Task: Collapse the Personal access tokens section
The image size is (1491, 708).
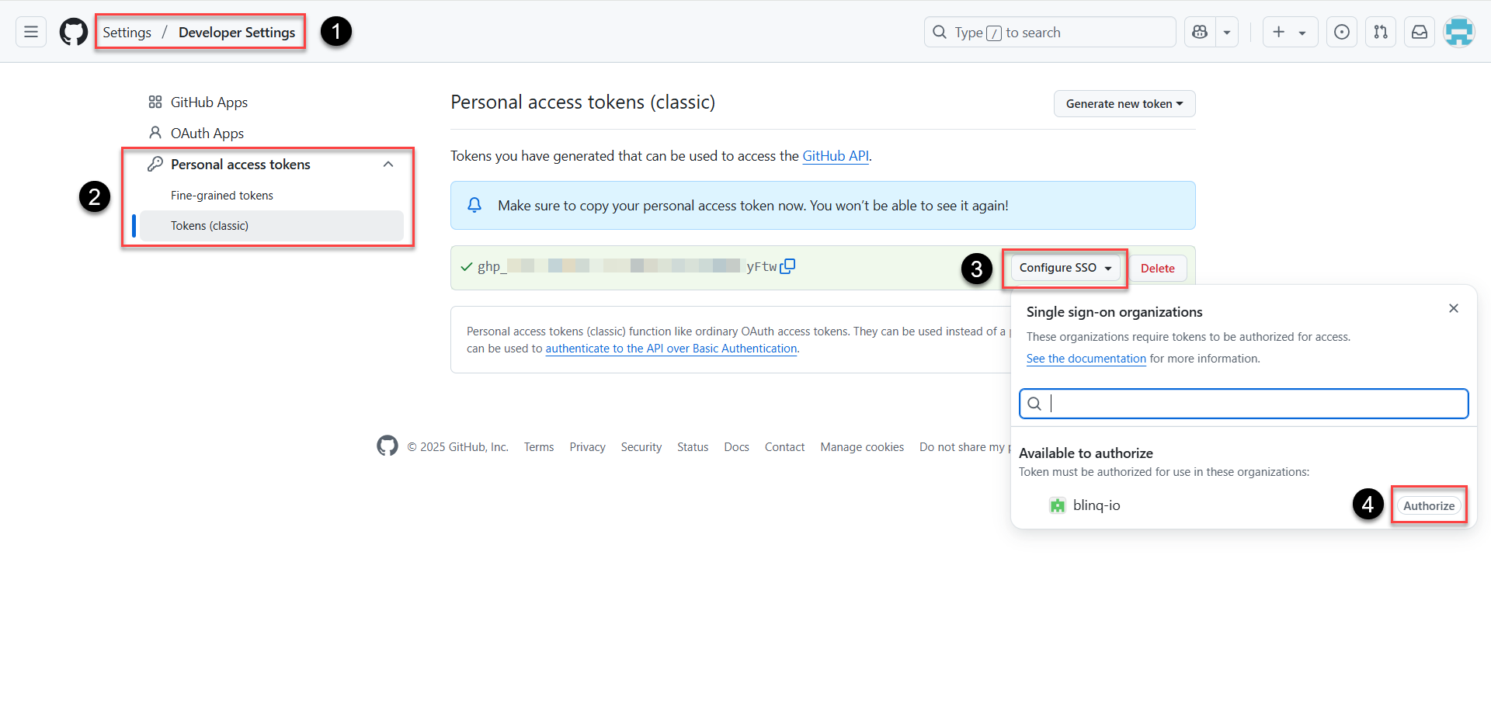Action: pos(388,164)
